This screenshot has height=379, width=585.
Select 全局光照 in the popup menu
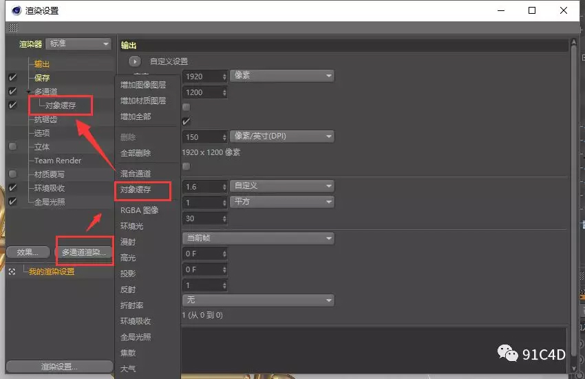tap(136, 337)
